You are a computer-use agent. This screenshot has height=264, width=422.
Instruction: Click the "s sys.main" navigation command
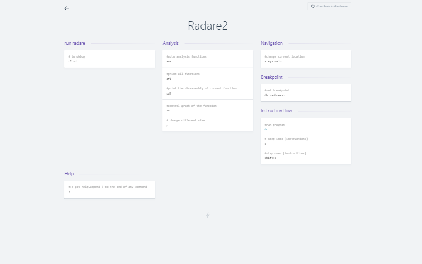(273, 61)
